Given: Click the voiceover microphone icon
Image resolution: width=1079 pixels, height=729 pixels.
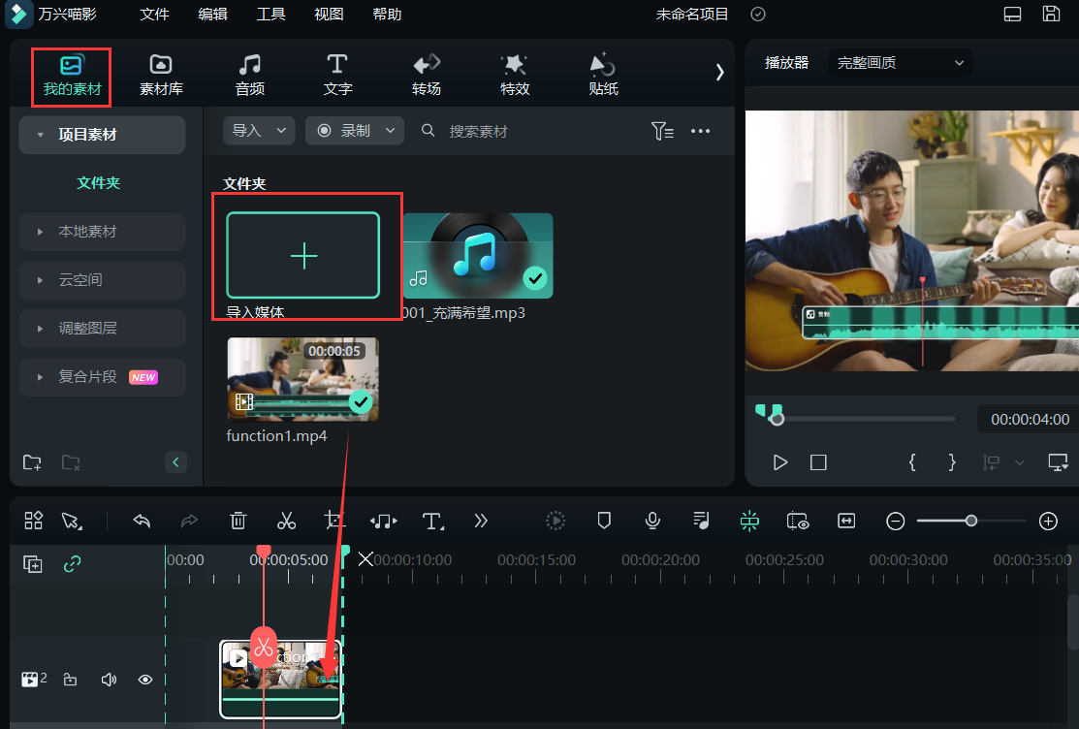Looking at the screenshot, I should (x=652, y=521).
